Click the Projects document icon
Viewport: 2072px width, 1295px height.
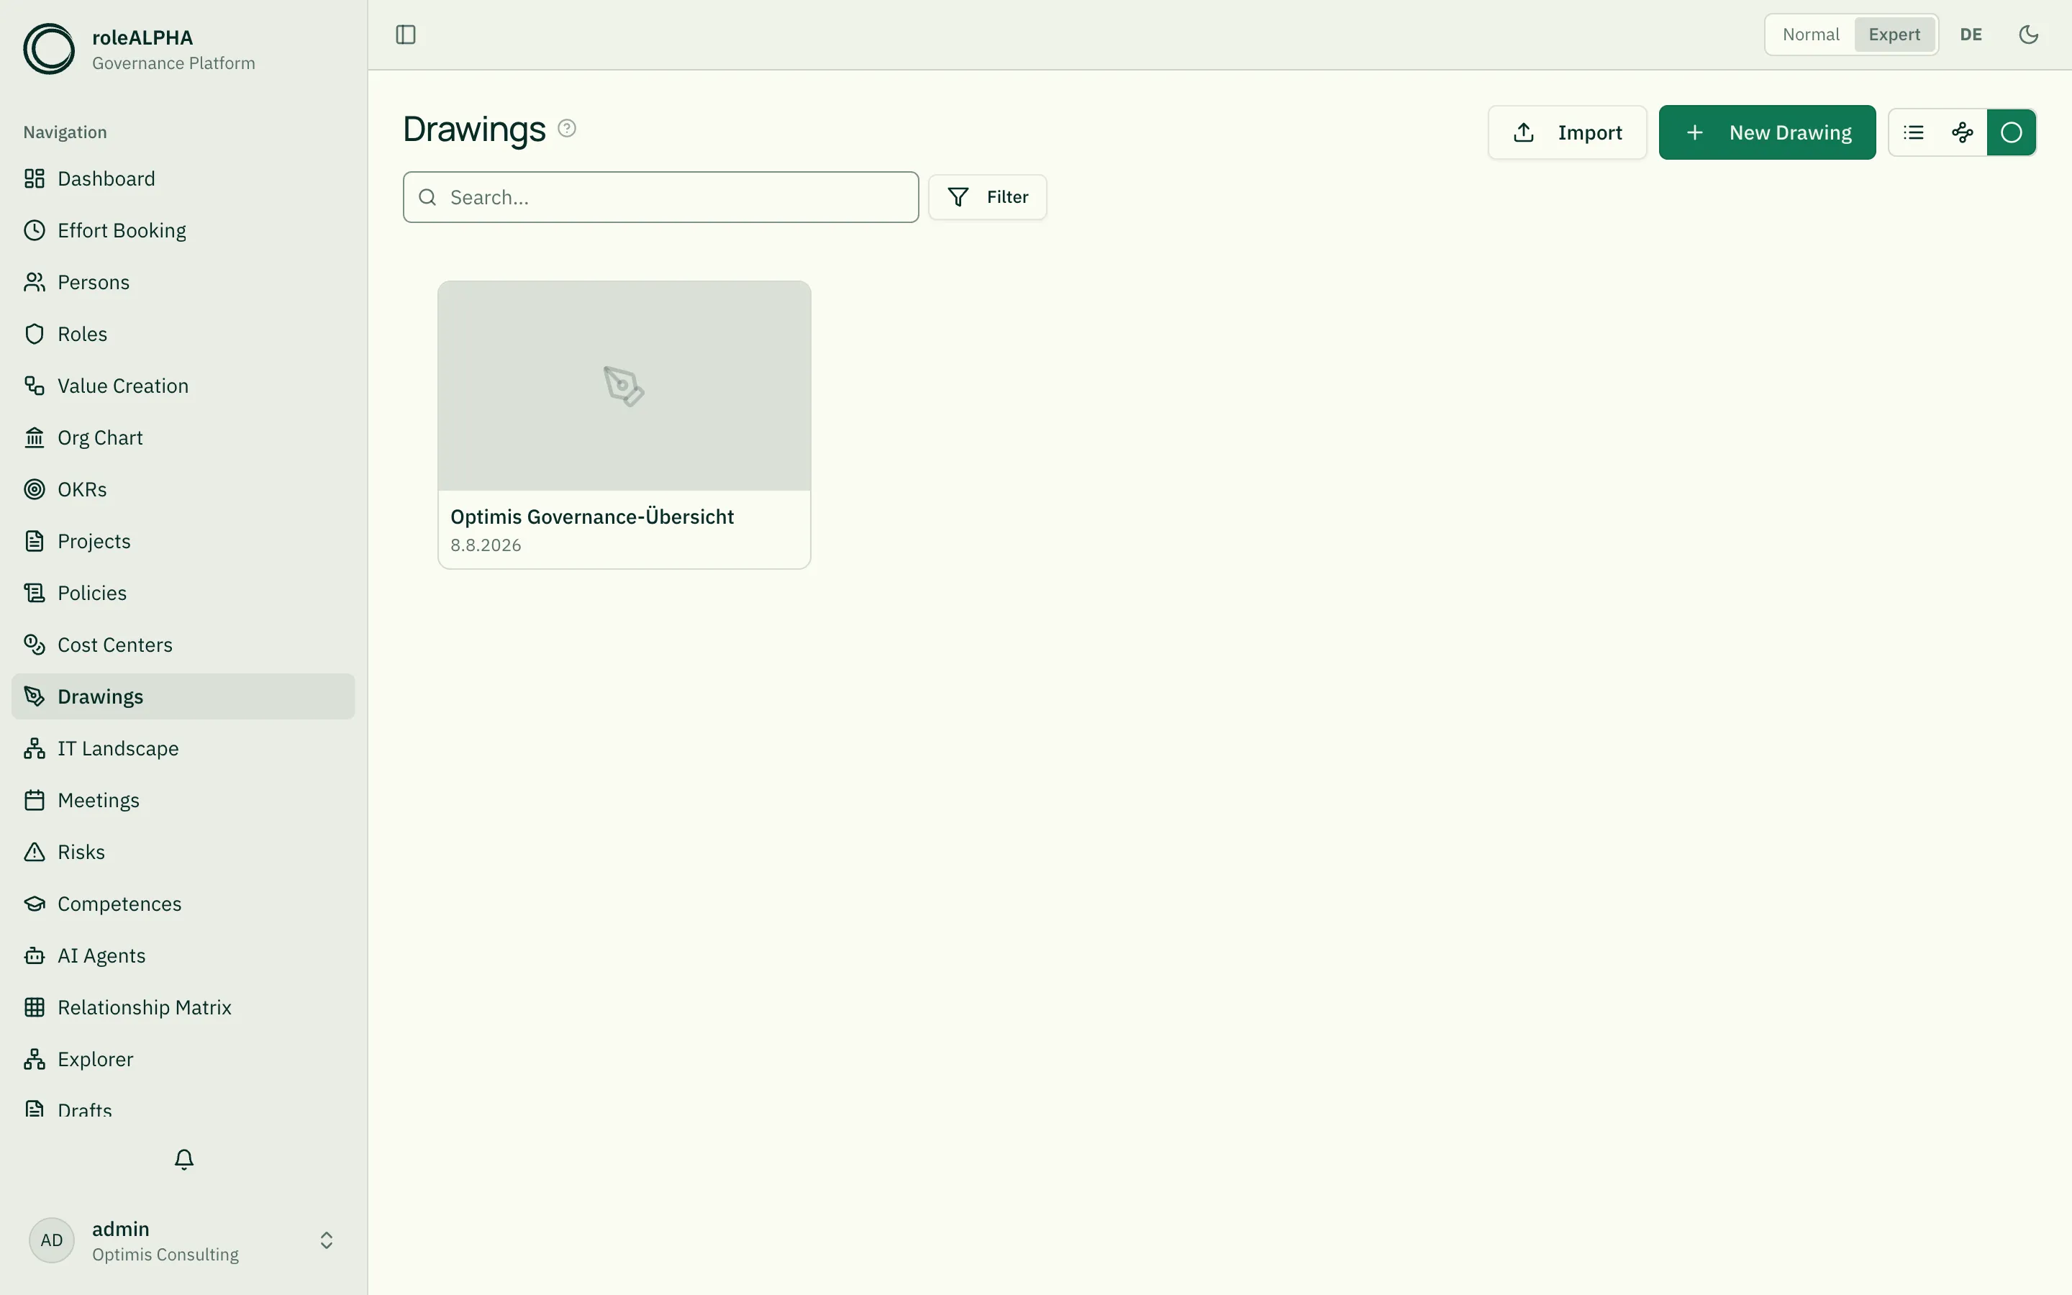click(x=35, y=541)
